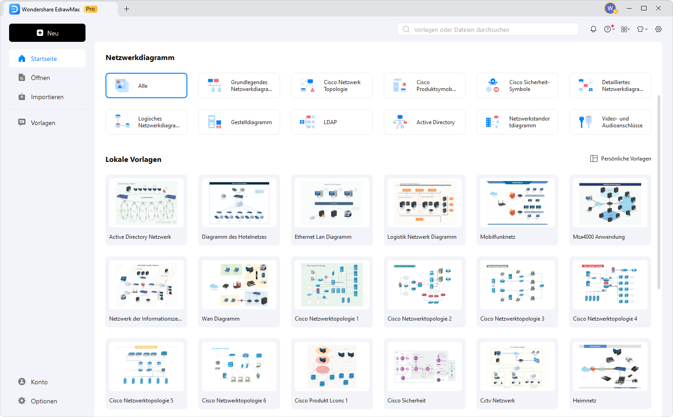
Task: Open Diagramm des Hotelnetzes template
Action: tap(239, 210)
